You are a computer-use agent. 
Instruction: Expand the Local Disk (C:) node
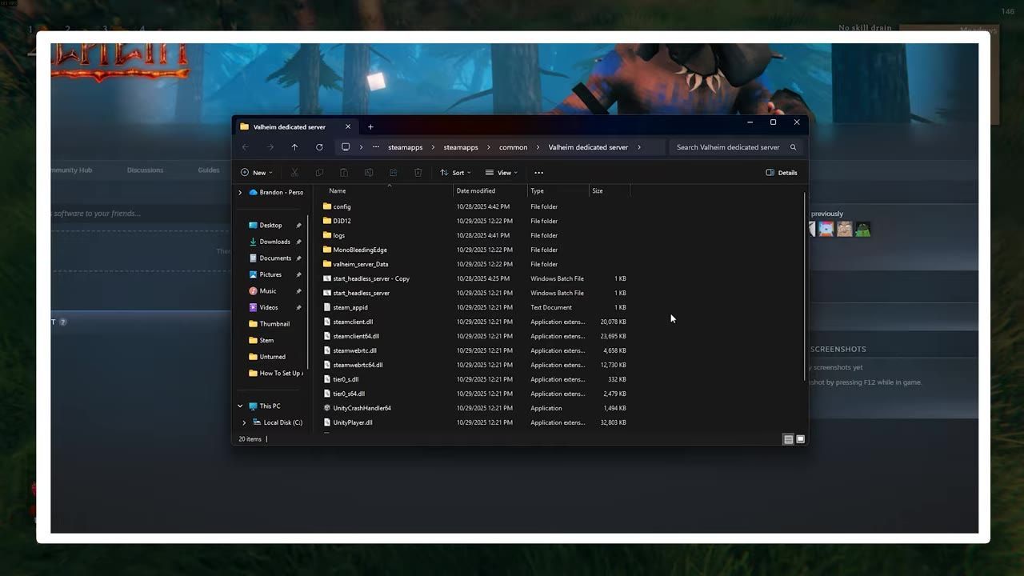coord(244,422)
